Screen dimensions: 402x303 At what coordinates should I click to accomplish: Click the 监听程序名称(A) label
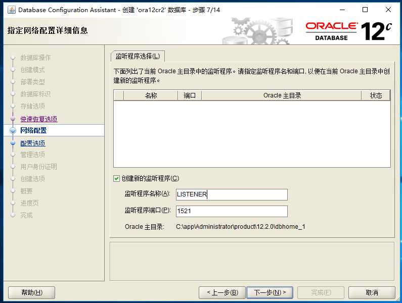coord(147,193)
